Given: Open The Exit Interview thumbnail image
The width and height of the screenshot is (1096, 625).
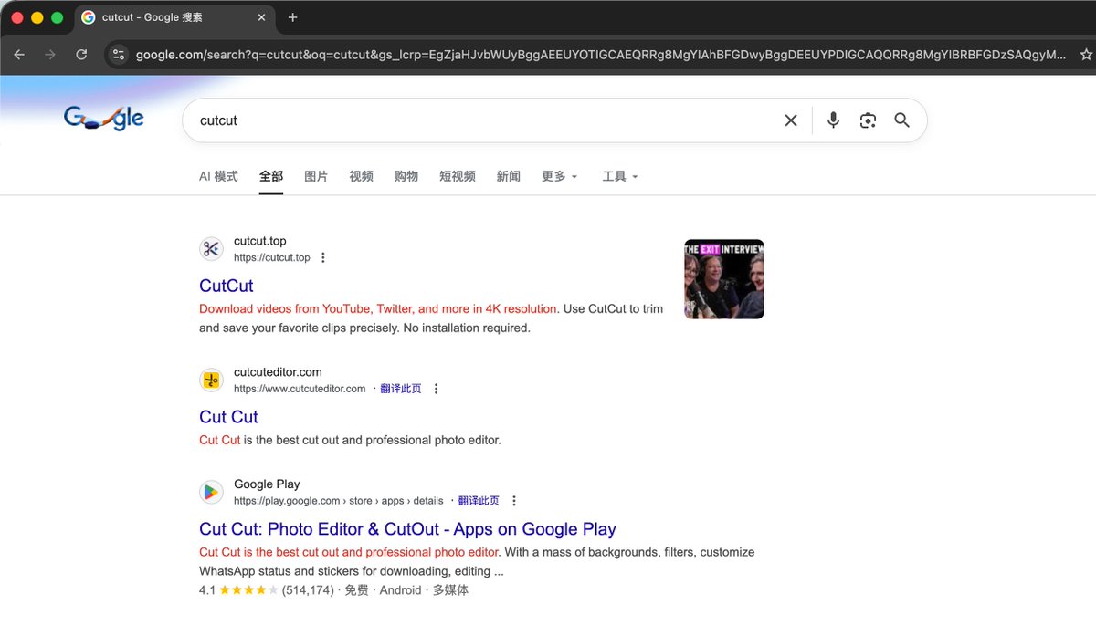Looking at the screenshot, I should pyautogui.click(x=724, y=279).
